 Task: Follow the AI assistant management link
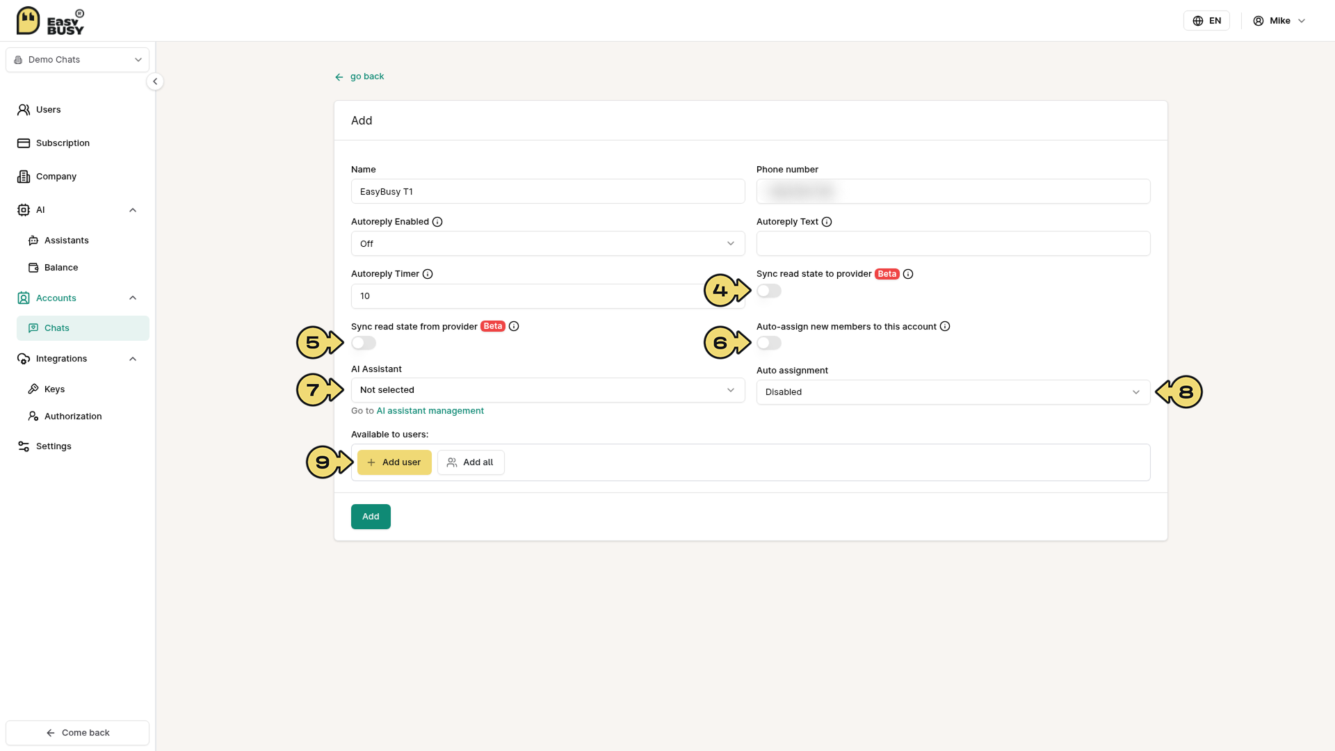[x=430, y=411]
